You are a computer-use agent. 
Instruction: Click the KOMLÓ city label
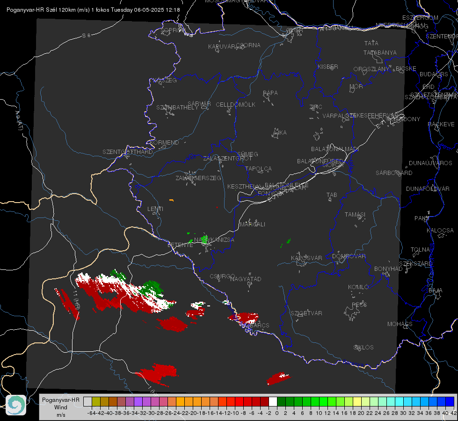[358, 287]
